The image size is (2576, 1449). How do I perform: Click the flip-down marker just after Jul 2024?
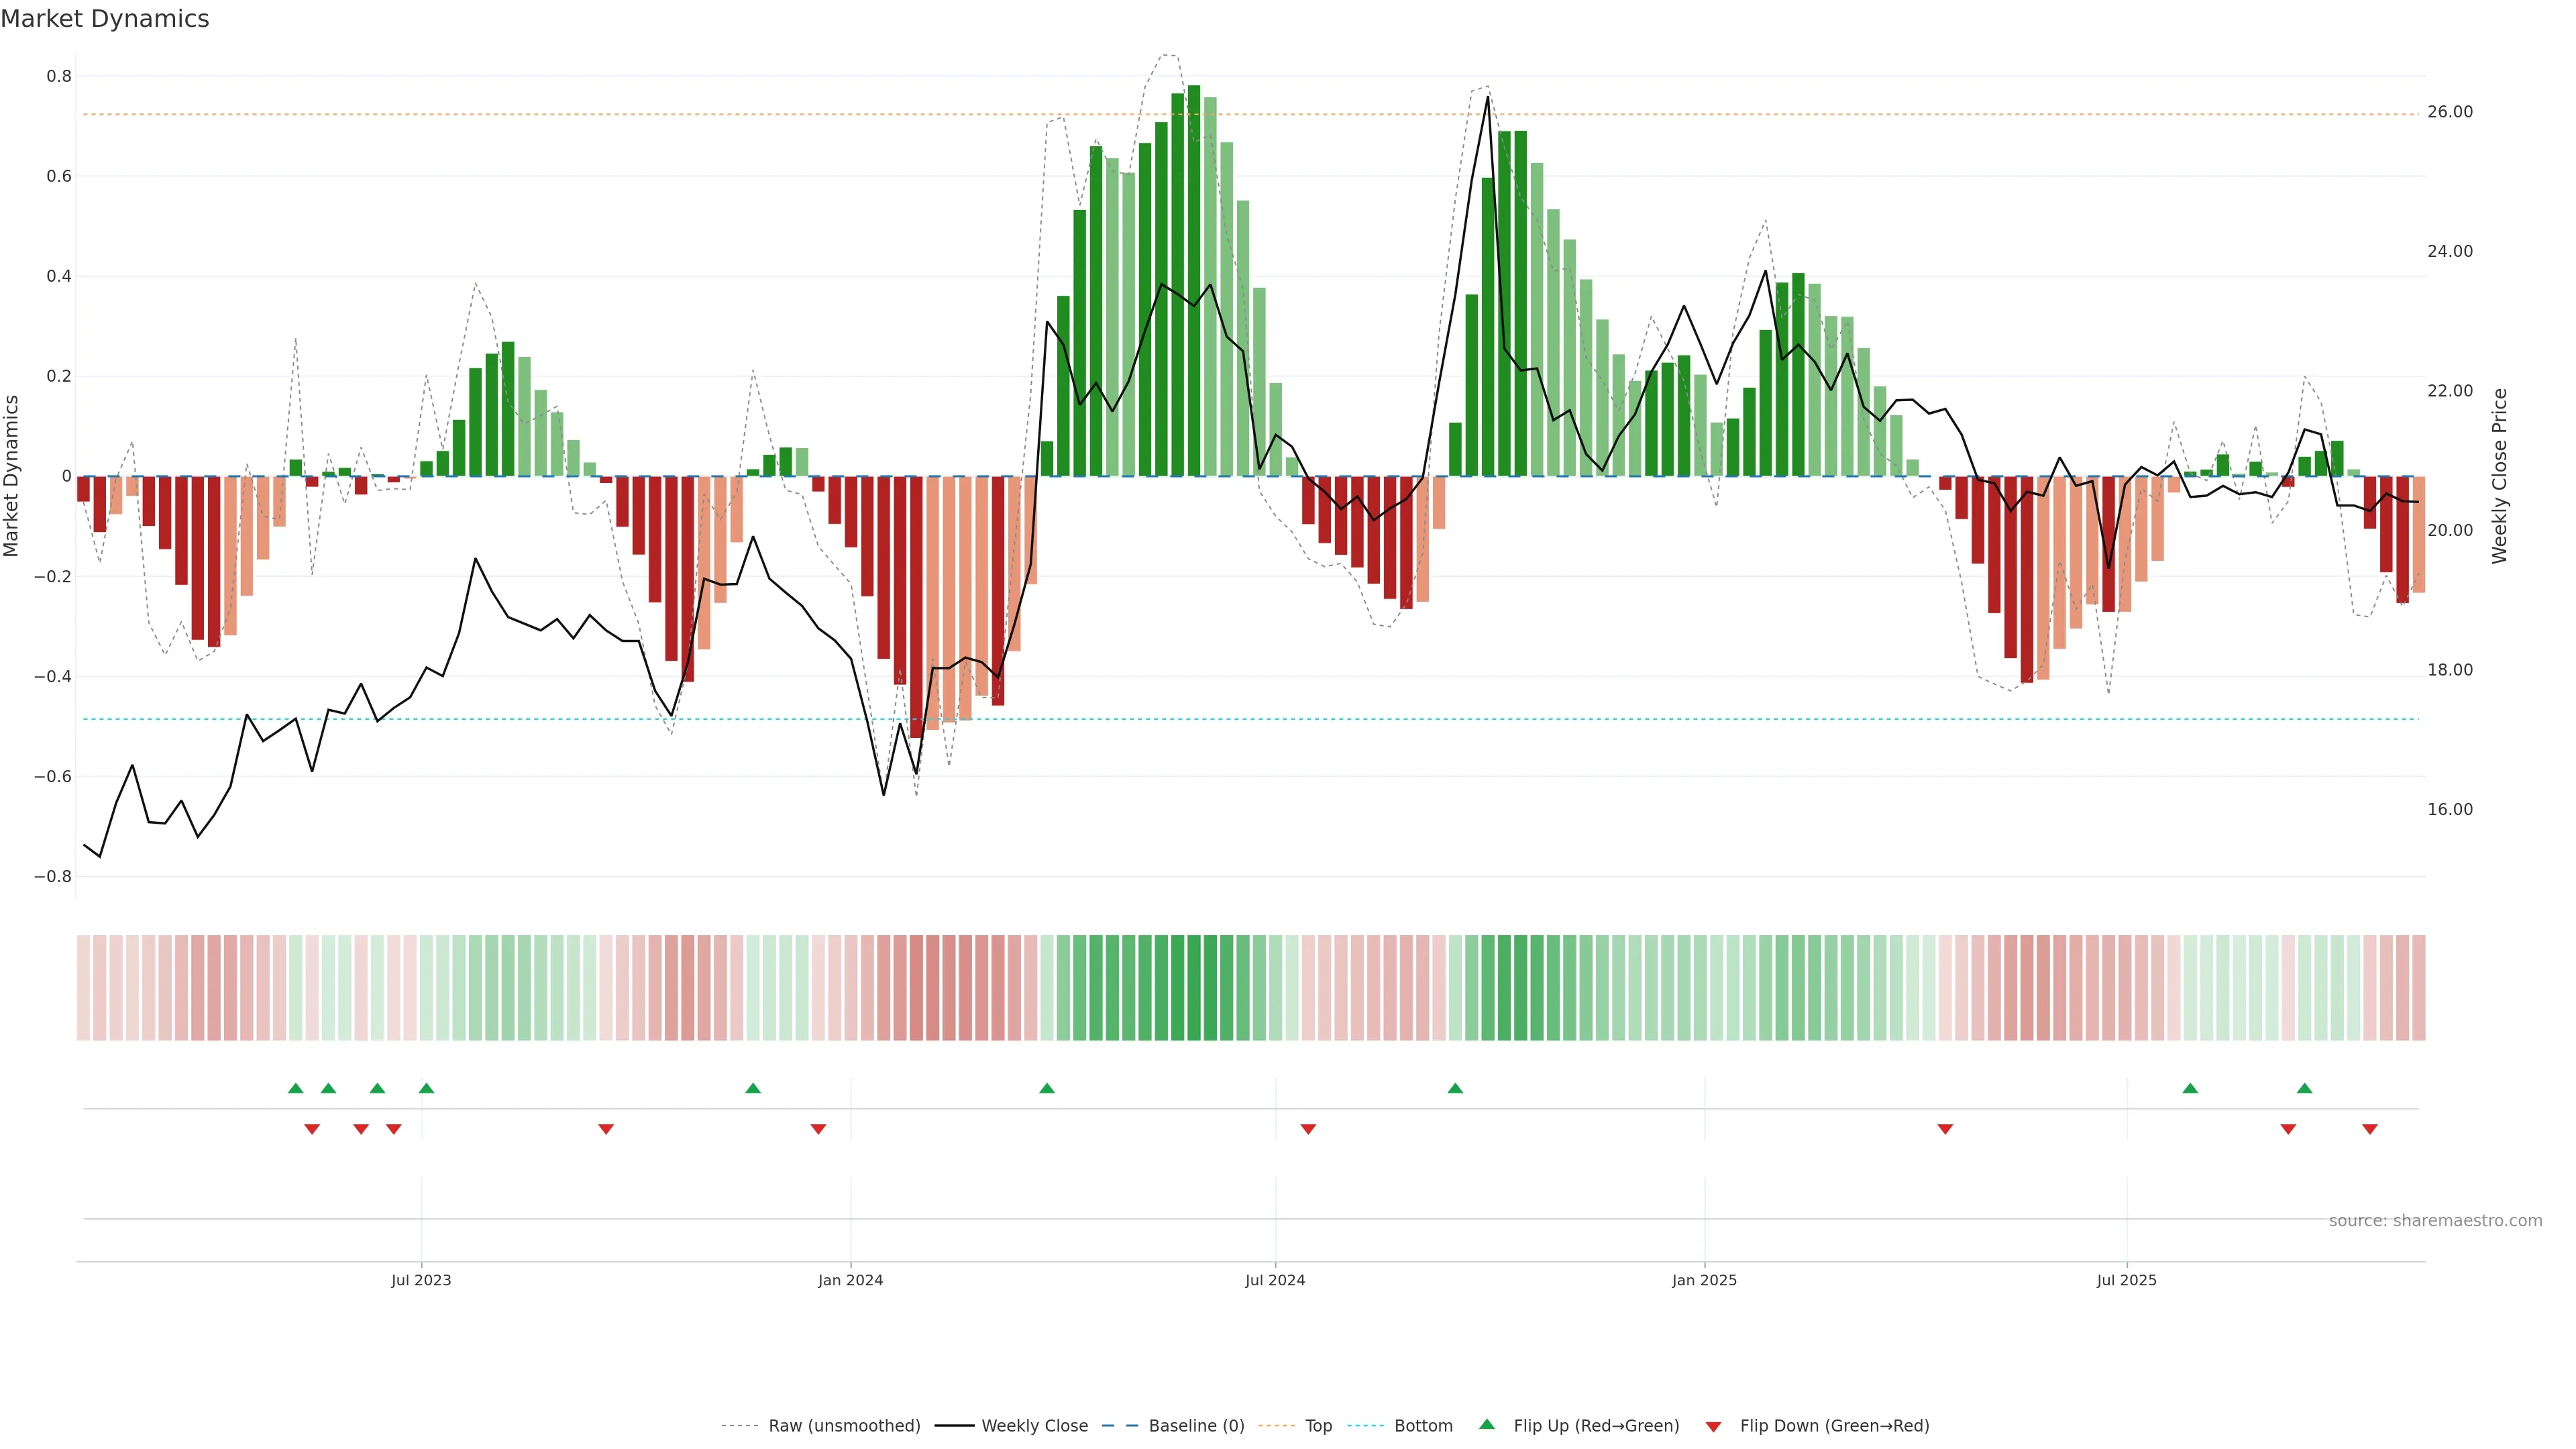pyautogui.click(x=1308, y=1129)
